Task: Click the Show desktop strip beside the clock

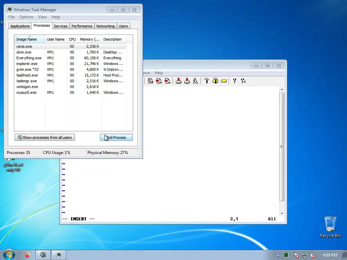Action: point(345,255)
